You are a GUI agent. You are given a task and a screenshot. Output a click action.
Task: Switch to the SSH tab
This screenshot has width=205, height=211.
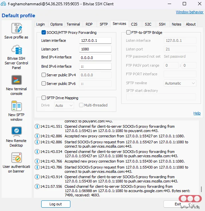(x=162, y=24)
